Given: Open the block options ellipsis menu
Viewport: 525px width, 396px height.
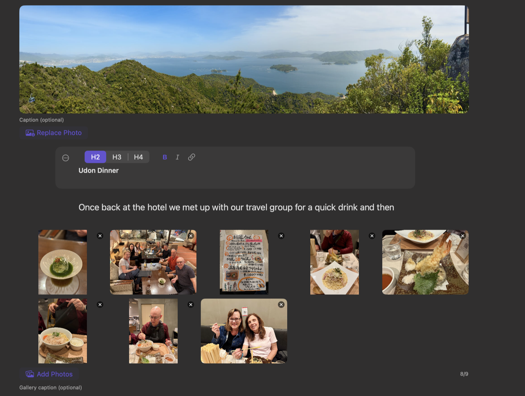Looking at the screenshot, I should click(65, 158).
